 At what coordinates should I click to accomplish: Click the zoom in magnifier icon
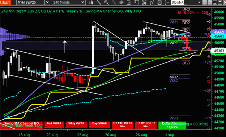[x=106, y=2]
